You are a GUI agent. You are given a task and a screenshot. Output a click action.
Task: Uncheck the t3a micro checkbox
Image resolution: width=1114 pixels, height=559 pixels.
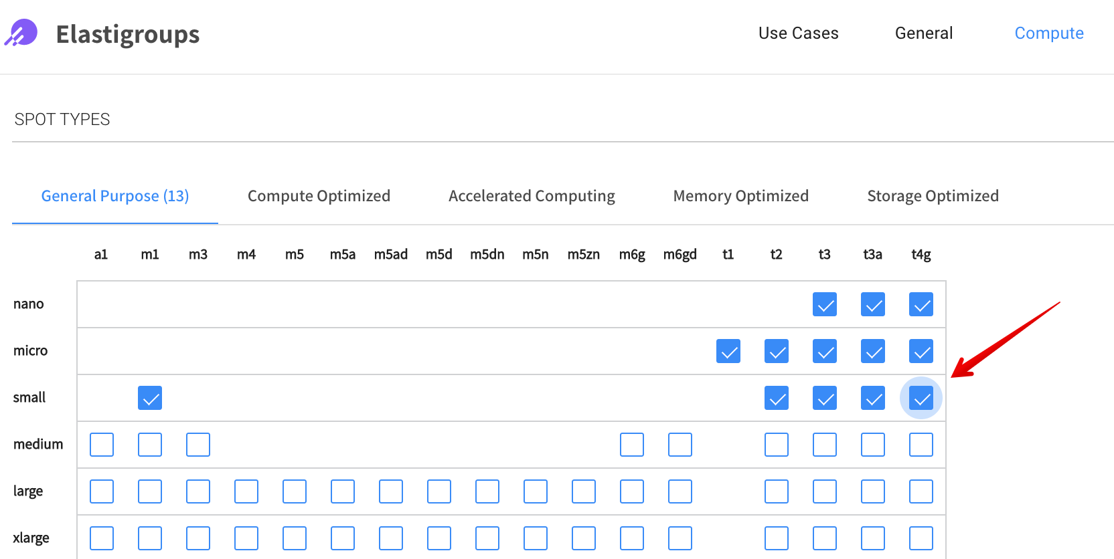pyautogui.click(x=873, y=351)
